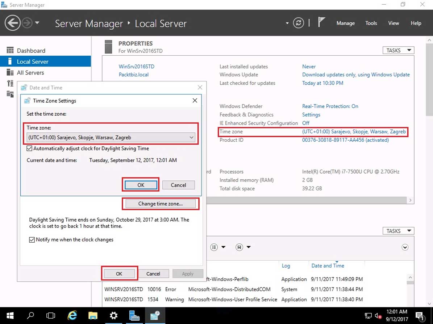
Task: Select Dashboard in the left sidebar
Action: coord(31,51)
